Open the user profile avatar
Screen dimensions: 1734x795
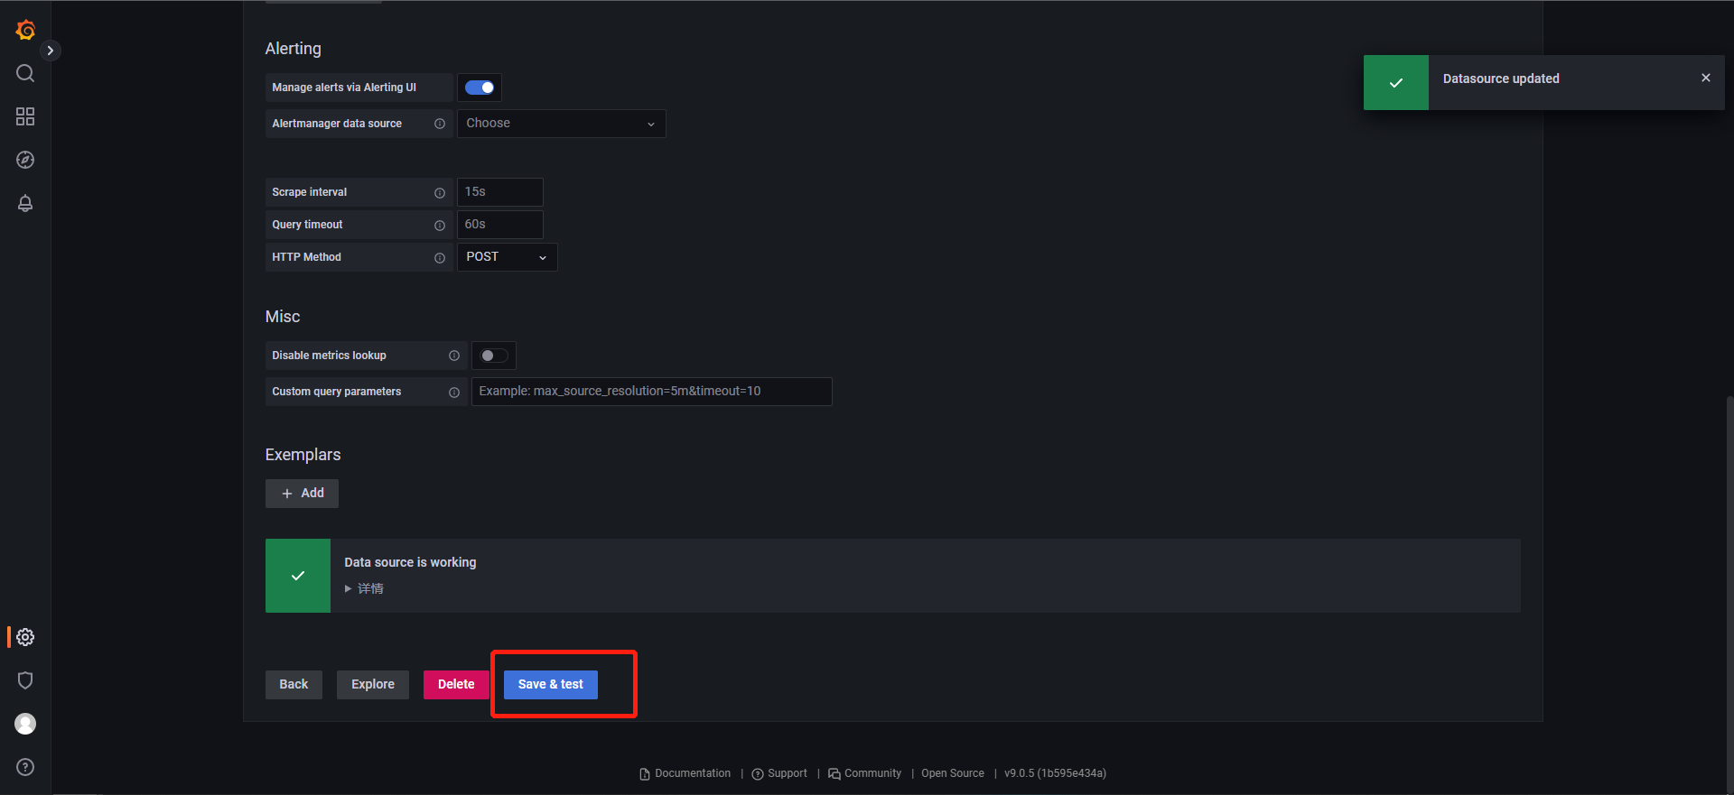[25, 724]
